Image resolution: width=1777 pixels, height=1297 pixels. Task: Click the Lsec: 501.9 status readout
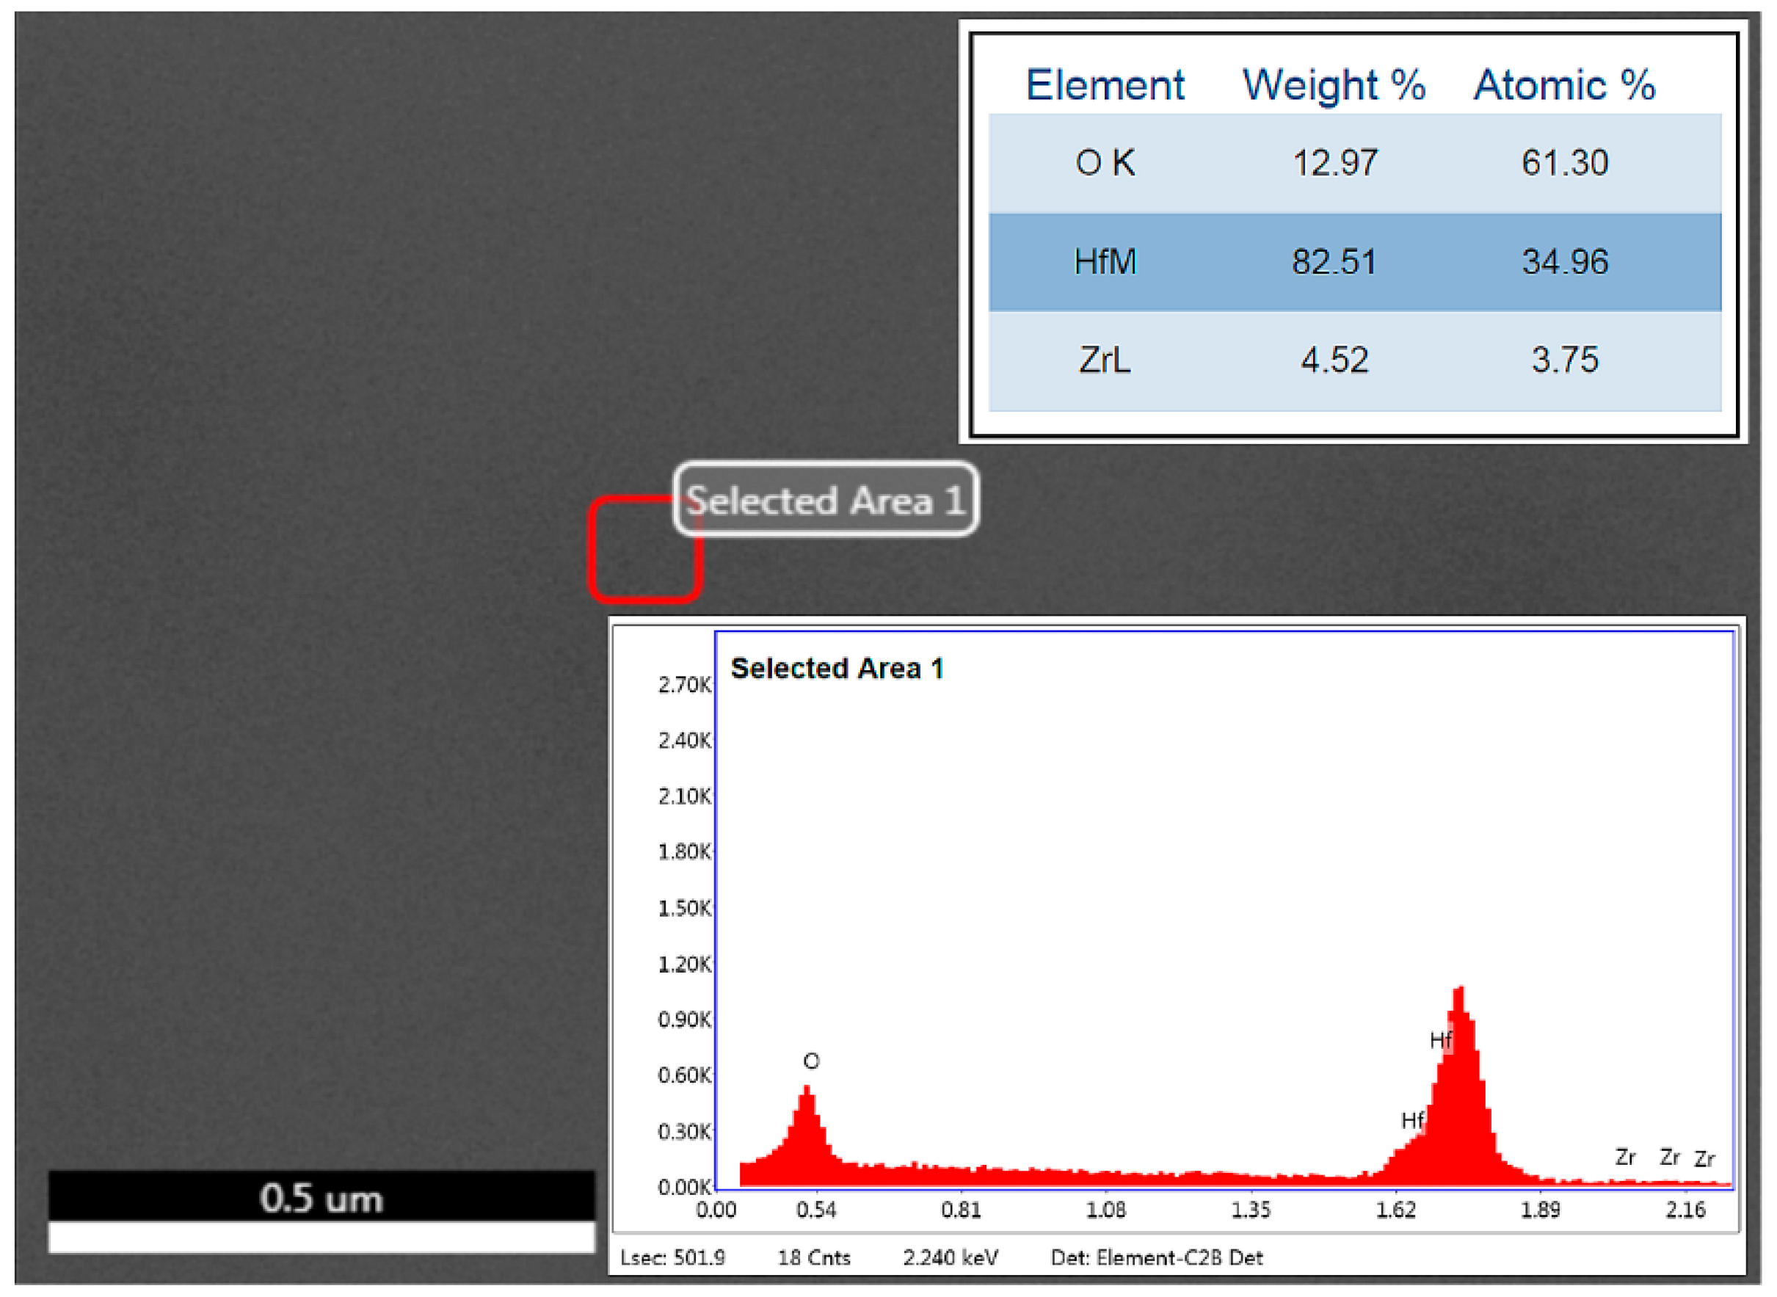(x=672, y=1258)
